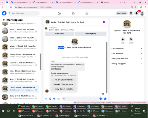Image resolution: width=148 pixels, height=118 pixels.
Task: Open the MIAN - Goo... taskbar window
Action: click(x=24, y=106)
